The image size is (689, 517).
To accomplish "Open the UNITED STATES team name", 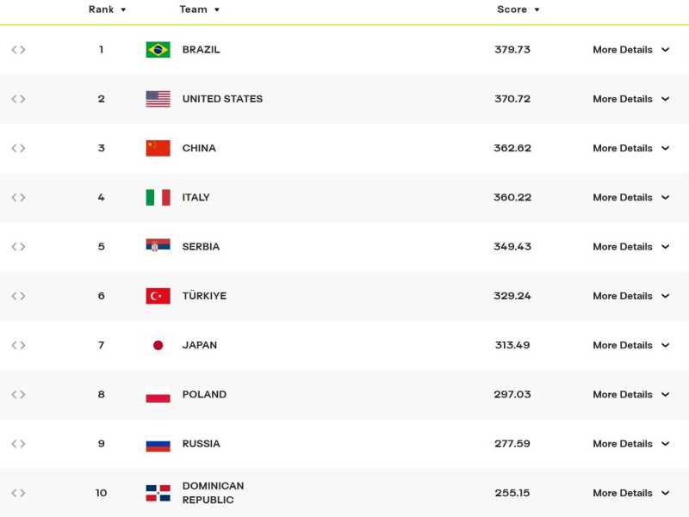I will [222, 99].
